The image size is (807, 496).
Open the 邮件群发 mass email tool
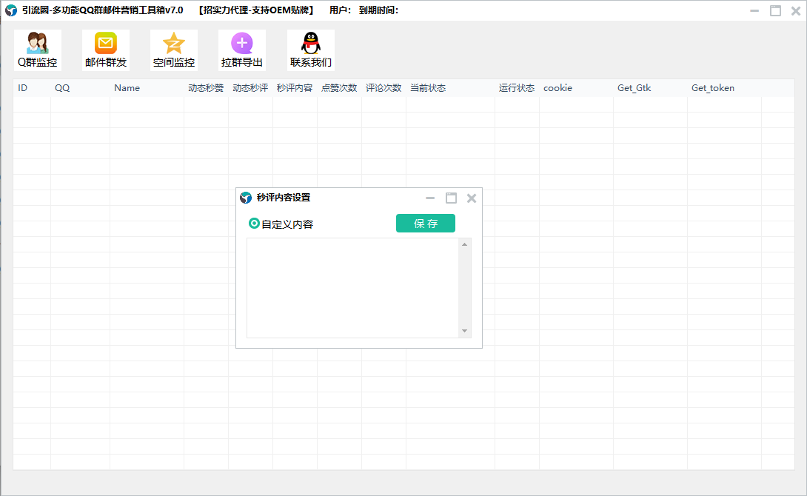click(106, 50)
